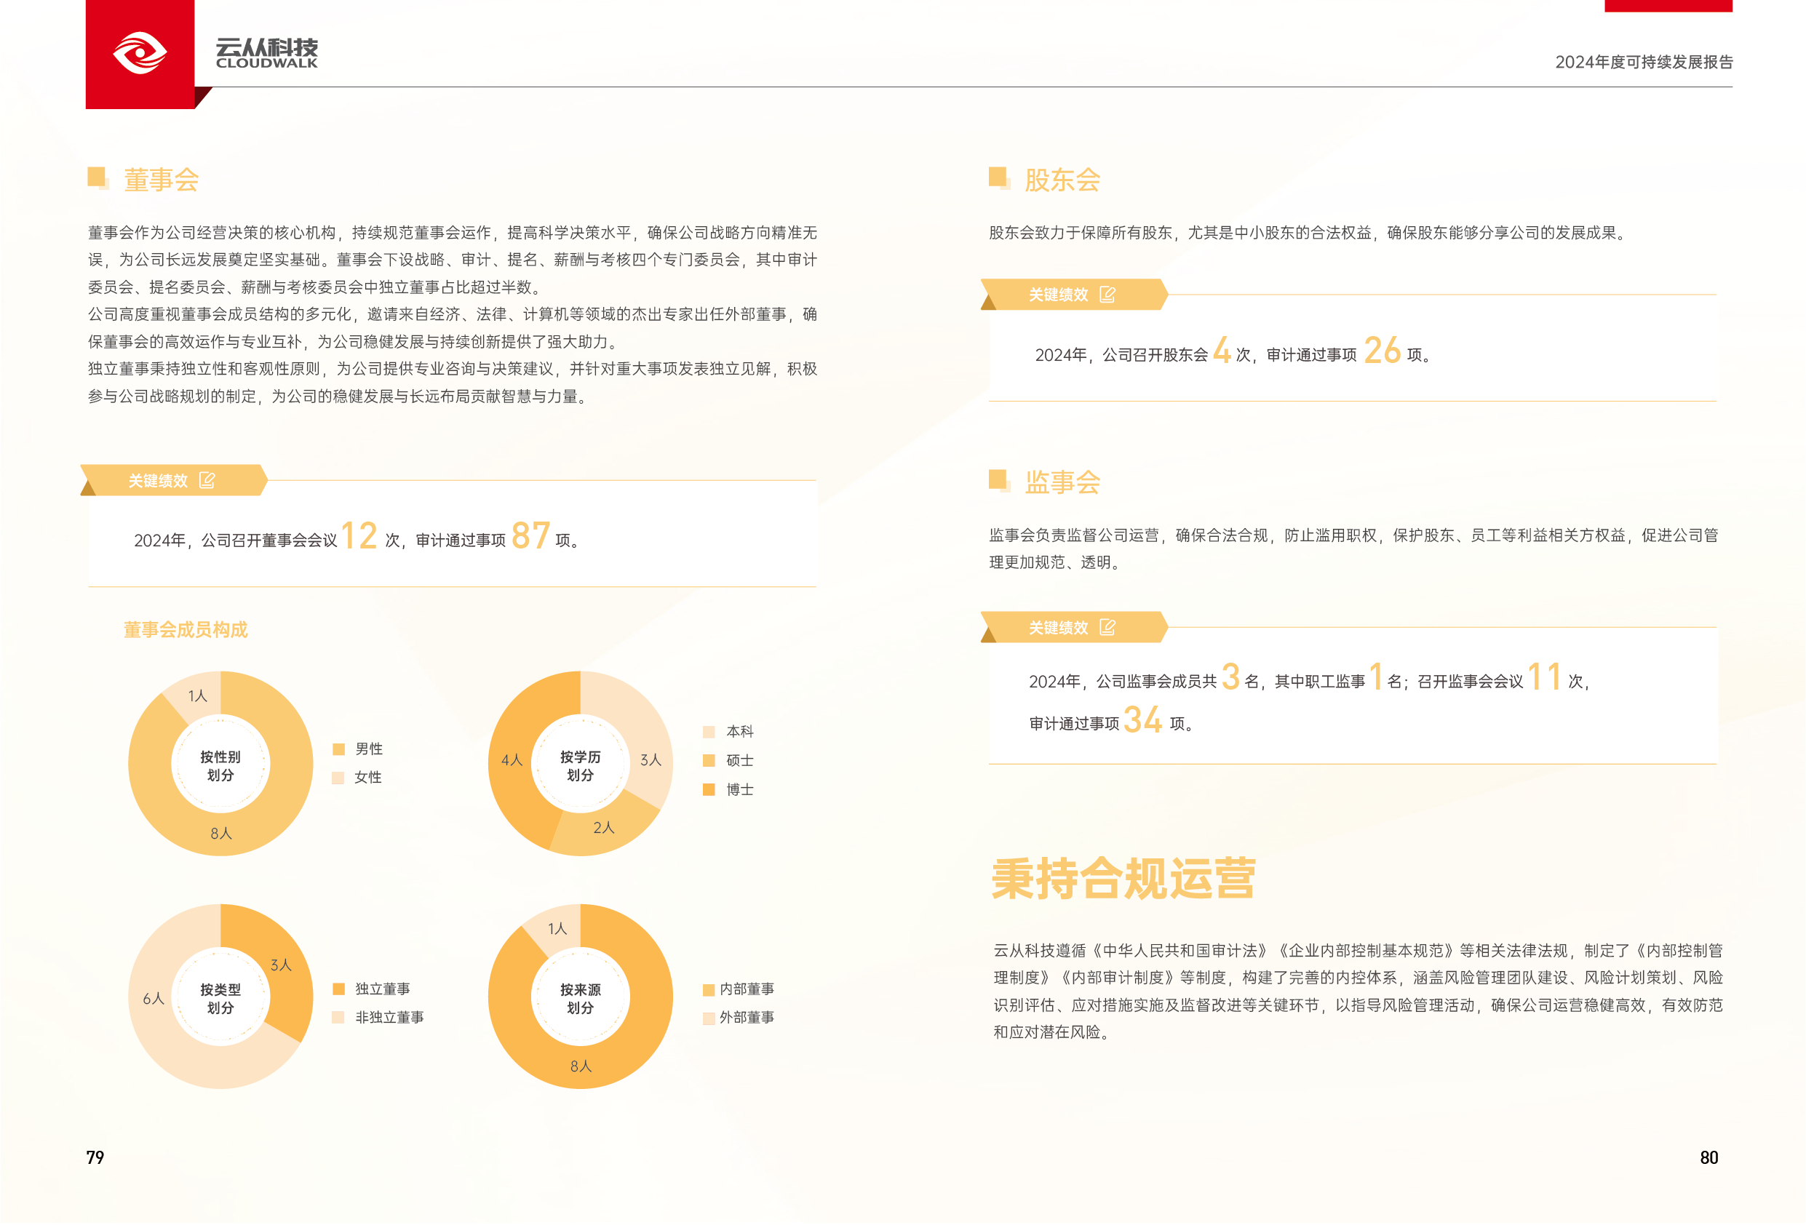Click the 博士 legend color swatch
1806x1225 pixels.
(709, 790)
